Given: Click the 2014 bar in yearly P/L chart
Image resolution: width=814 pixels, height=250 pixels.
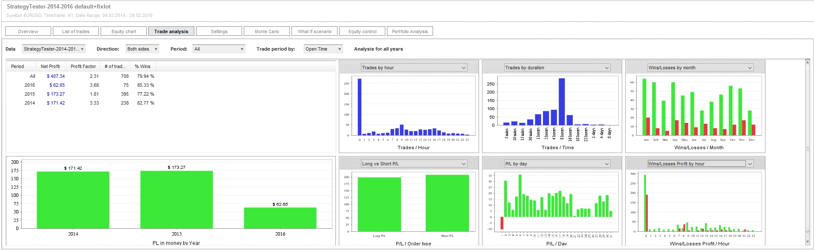Looking at the screenshot, I should [x=73, y=200].
